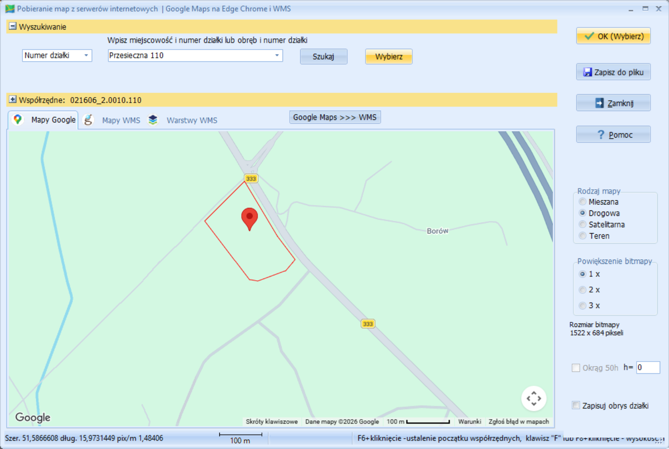
Task: Click the application icon in title bar
Action: (10, 9)
